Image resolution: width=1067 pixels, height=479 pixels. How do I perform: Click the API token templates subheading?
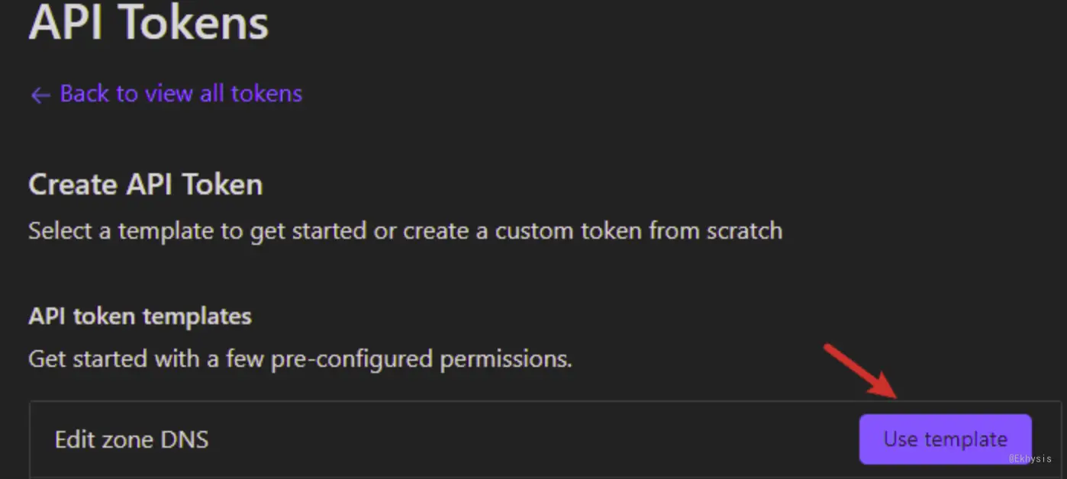click(x=140, y=316)
